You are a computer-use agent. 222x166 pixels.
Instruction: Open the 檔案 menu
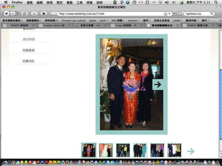(x=30, y=3)
